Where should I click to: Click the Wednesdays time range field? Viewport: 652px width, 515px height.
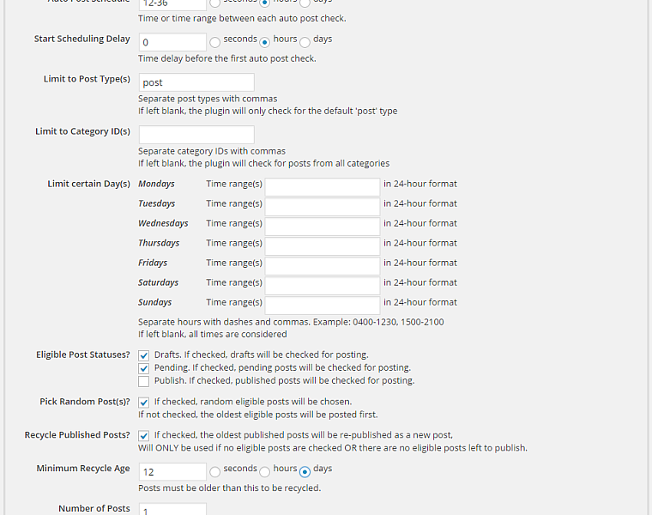(322, 227)
